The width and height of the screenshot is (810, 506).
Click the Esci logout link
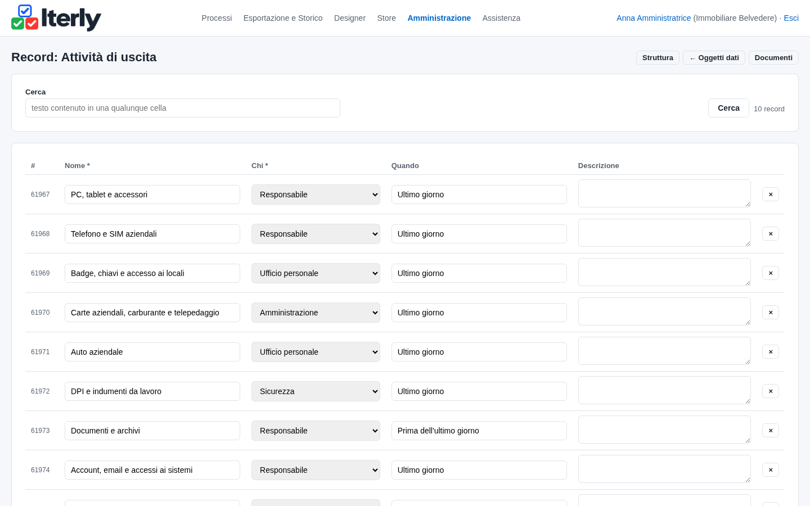point(791,18)
